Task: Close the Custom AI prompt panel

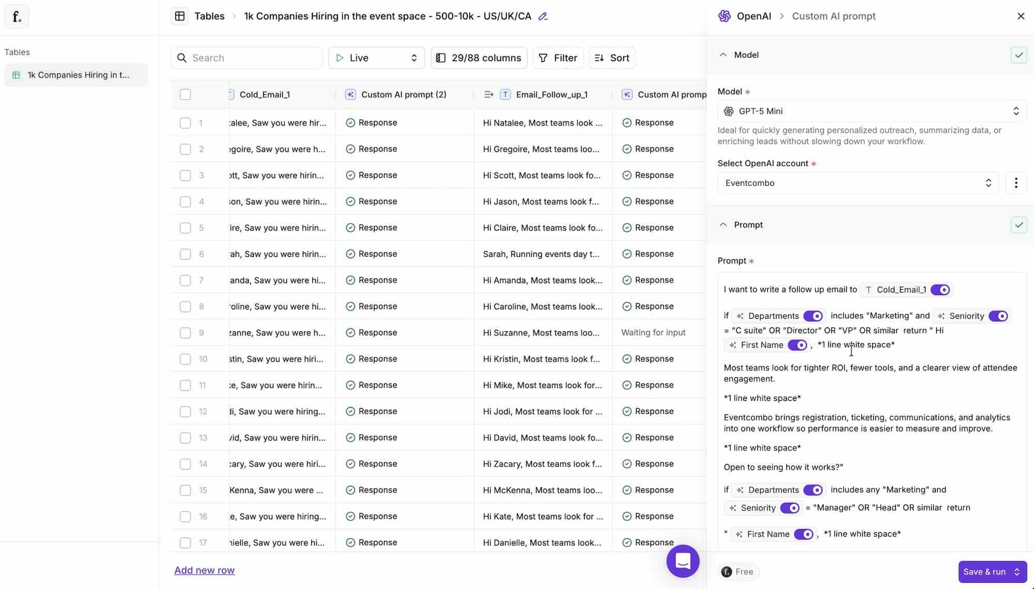Action: click(1021, 16)
